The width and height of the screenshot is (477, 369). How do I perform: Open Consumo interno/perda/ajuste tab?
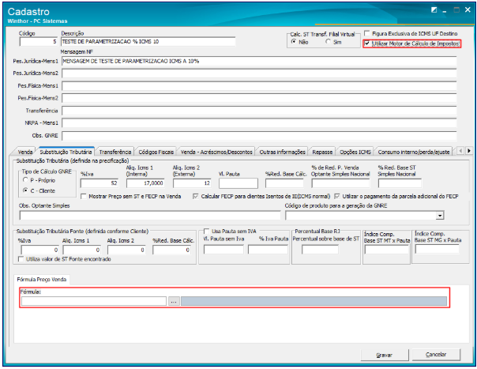coord(414,152)
